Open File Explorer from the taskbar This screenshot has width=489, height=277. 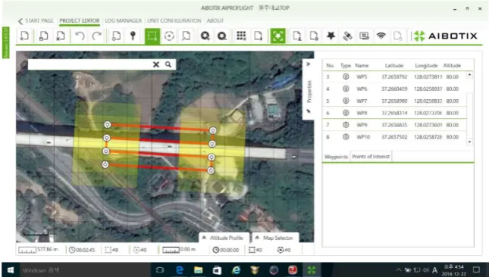[199, 270]
